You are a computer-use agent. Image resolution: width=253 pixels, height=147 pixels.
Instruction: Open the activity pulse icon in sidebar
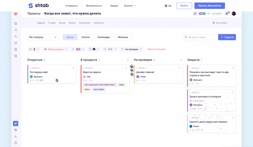[x=15, y=36]
